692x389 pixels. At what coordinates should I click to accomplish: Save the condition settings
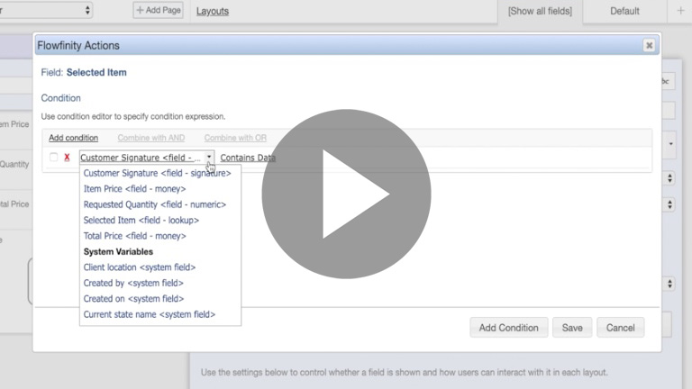pos(572,328)
